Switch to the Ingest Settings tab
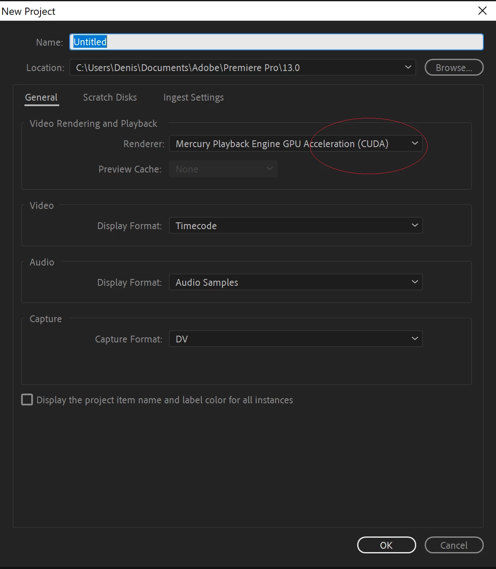Image resolution: width=496 pixels, height=569 pixels. coord(193,98)
